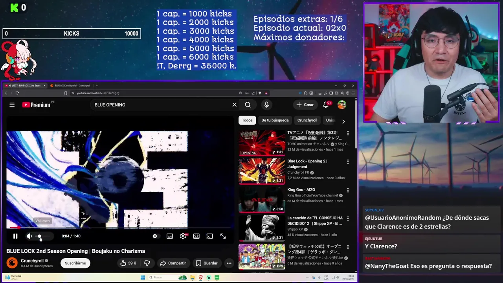The height and width of the screenshot is (283, 503).
Task: Clear the search text with the X icon
Action: coord(234,105)
